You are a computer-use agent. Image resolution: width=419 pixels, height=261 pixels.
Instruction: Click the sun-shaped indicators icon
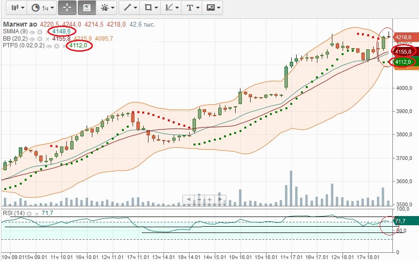coord(105,7)
